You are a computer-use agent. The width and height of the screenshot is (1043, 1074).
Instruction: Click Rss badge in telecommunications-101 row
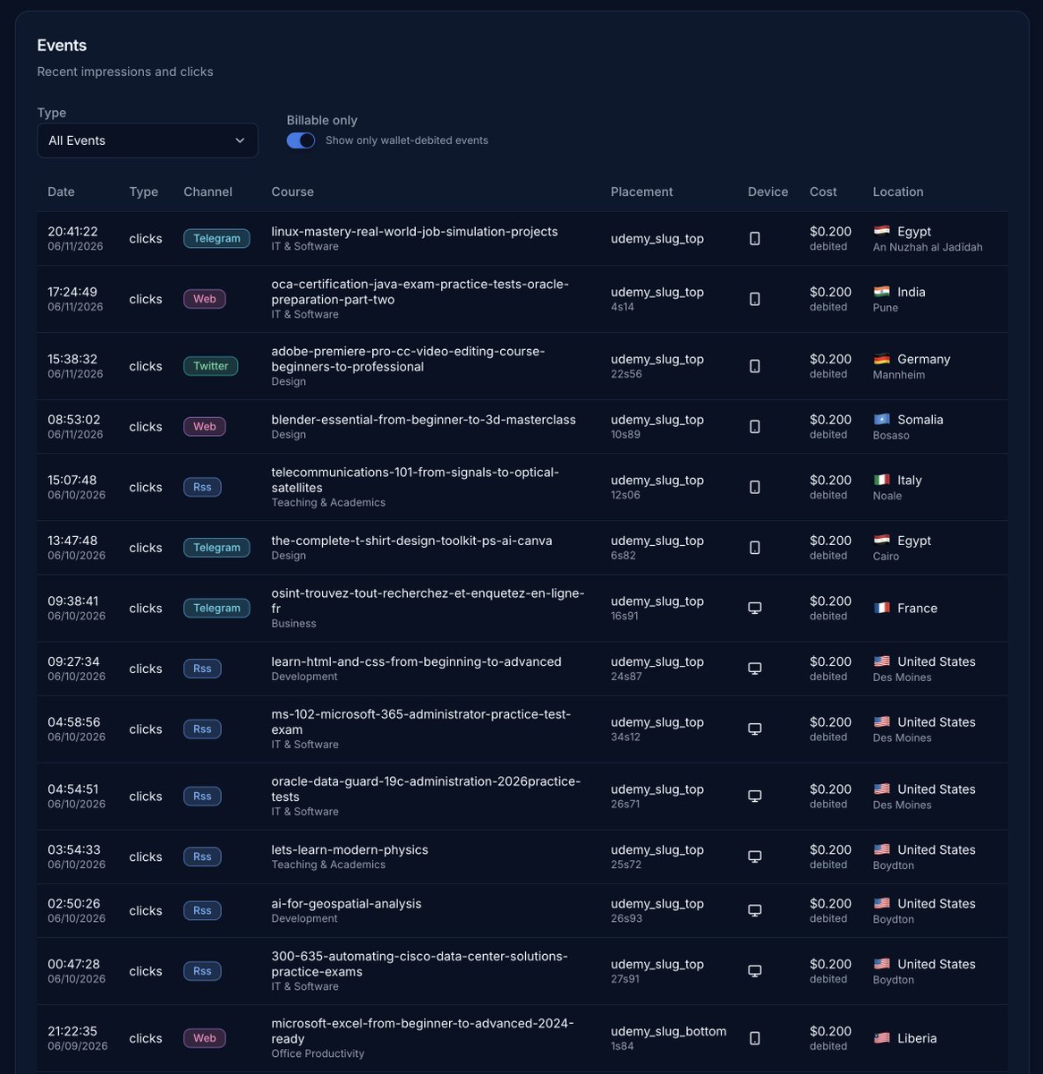[202, 487]
